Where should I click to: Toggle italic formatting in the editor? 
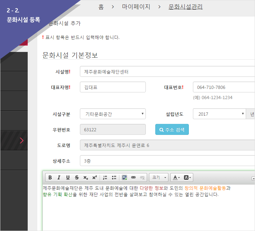click(59, 177)
